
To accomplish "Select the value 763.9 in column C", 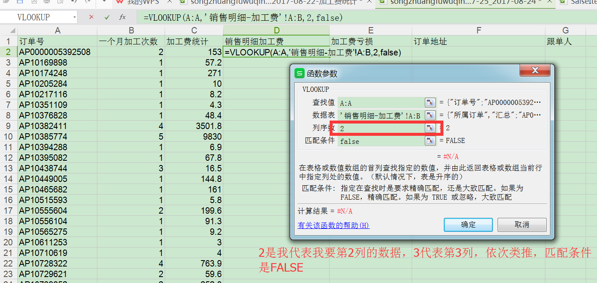I will click(x=194, y=264).
